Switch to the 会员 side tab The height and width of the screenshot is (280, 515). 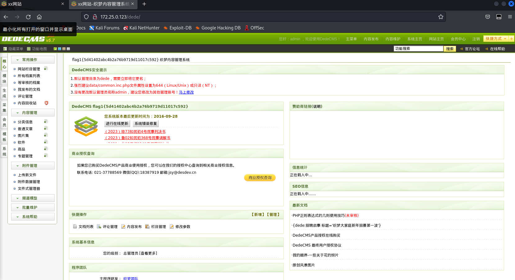coord(4,122)
